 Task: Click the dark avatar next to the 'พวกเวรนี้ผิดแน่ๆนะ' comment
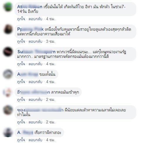click(8, 52)
